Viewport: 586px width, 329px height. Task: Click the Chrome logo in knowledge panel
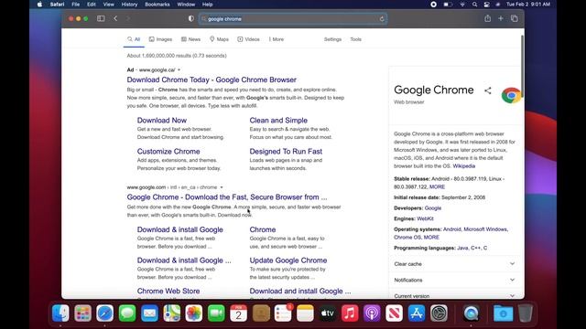pos(511,95)
